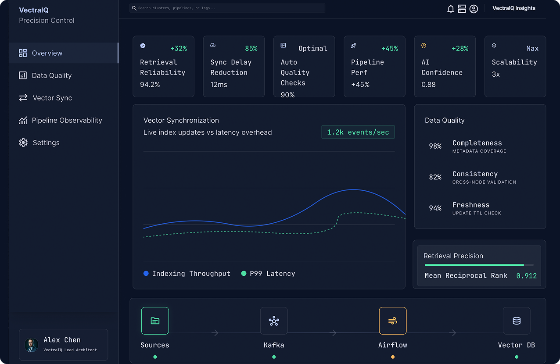Open the notifications bell icon

click(x=450, y=9)
